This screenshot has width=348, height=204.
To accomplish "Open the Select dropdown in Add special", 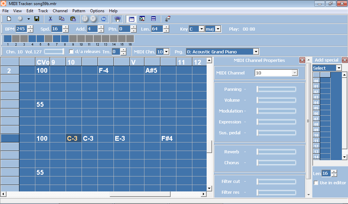I will coord(338,68).
